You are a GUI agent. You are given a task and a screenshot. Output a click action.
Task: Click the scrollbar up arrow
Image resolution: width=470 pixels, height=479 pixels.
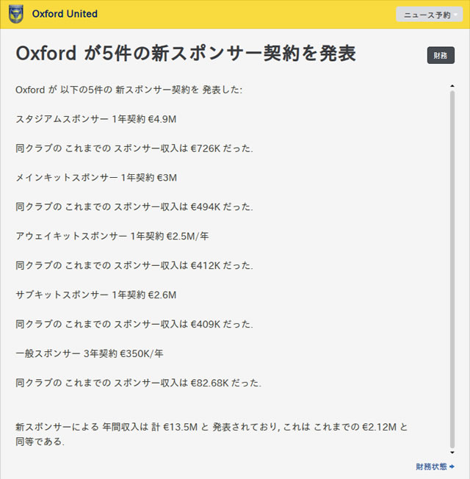click(x=452, y=86)
